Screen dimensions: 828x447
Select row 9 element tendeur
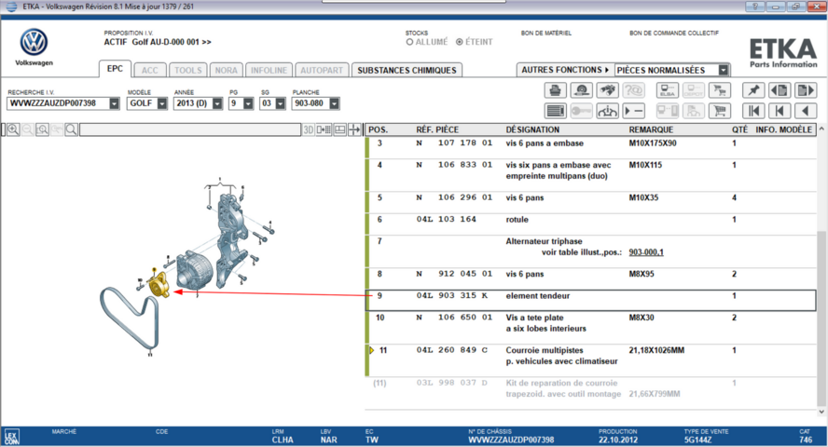591,301
